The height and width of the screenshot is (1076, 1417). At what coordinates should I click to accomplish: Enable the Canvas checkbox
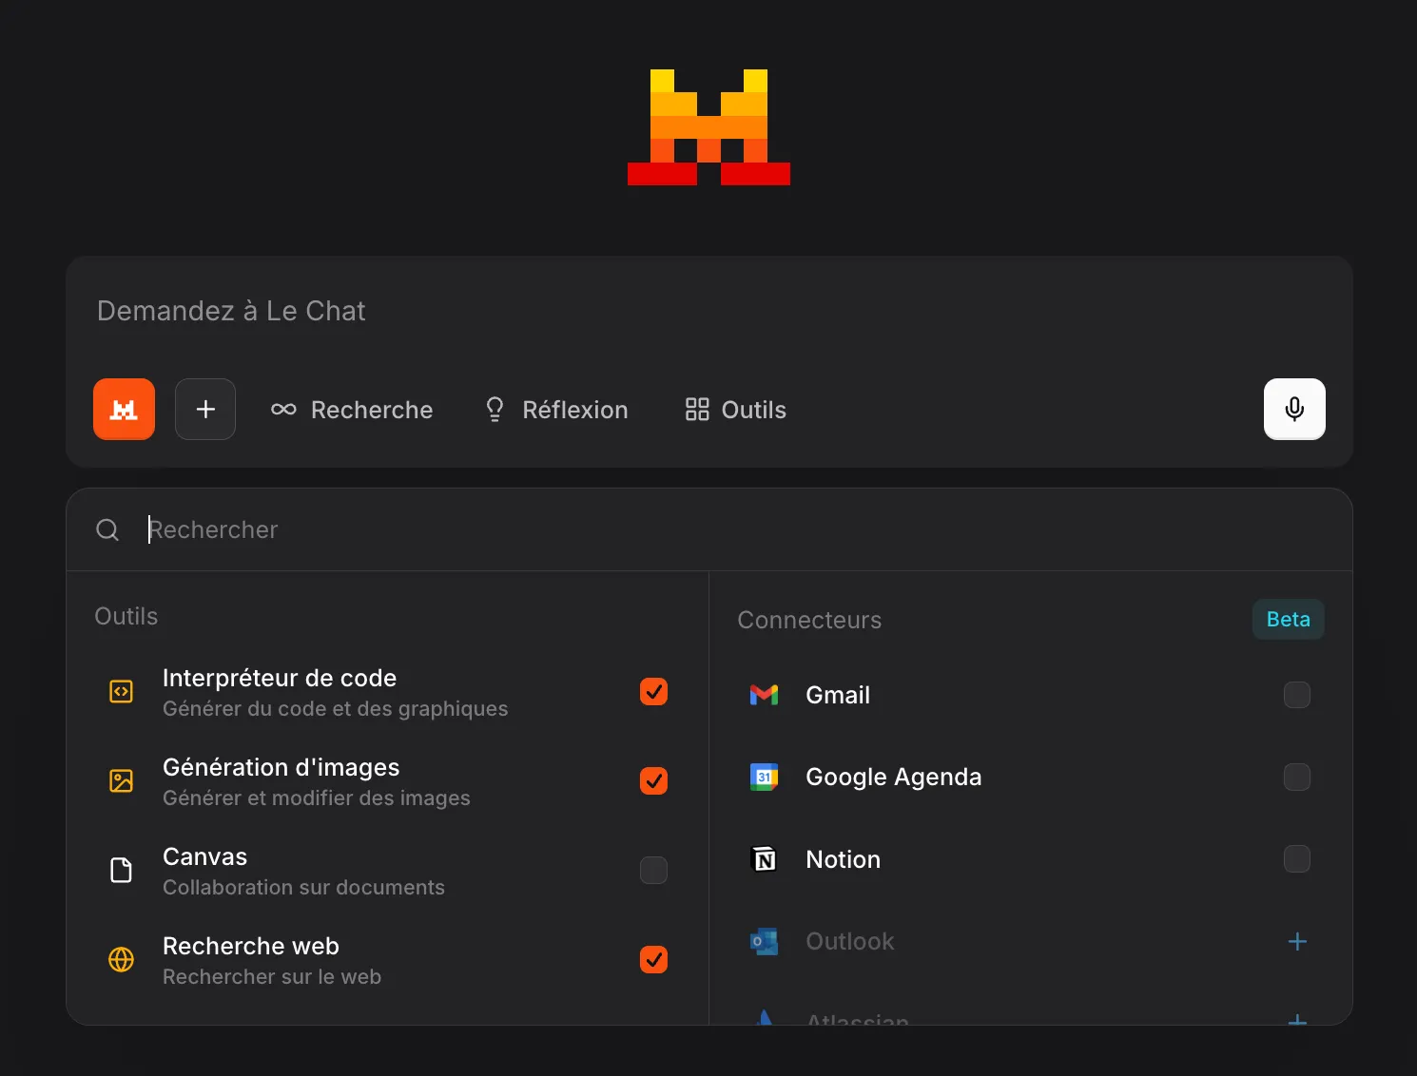click(x=653, y=871)
